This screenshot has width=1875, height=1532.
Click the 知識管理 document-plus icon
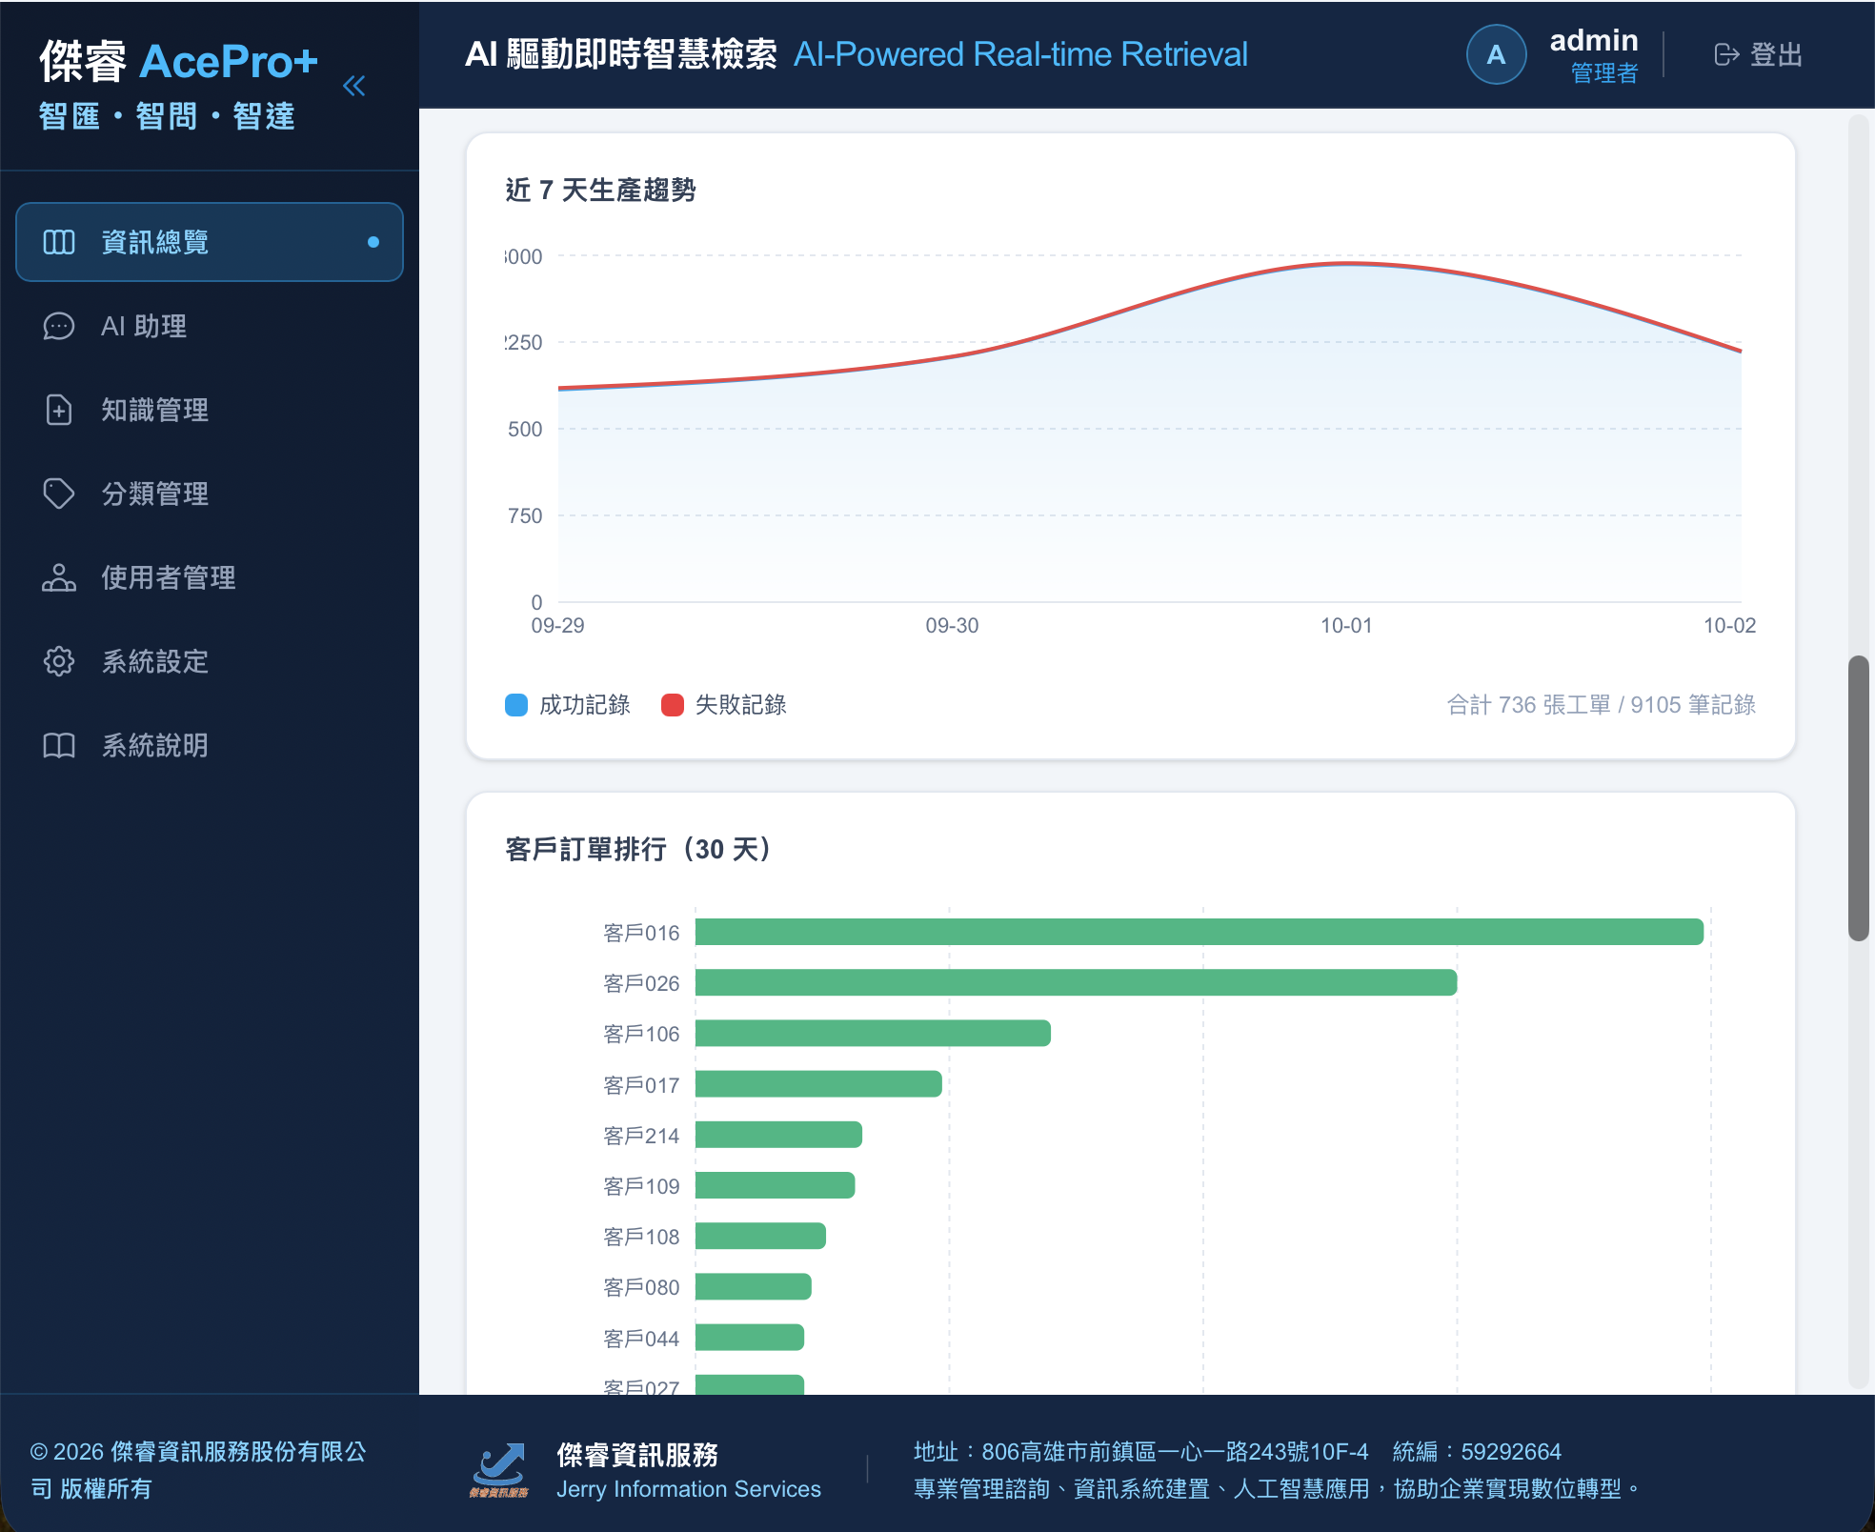click(59, 410)
